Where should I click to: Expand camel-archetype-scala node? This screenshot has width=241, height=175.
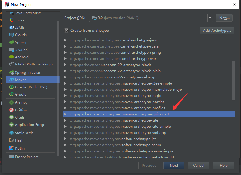point(65,46)
